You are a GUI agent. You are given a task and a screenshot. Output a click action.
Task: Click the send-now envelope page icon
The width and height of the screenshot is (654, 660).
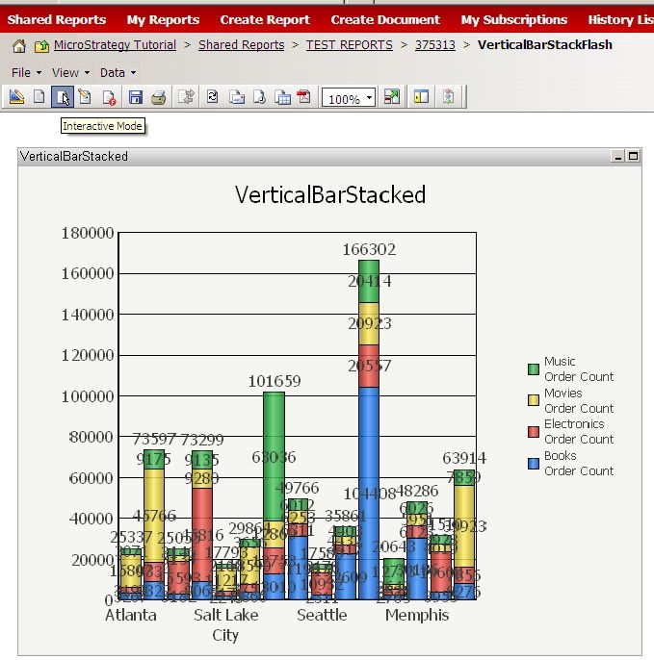pyautogui.click(x=236, y=97)
